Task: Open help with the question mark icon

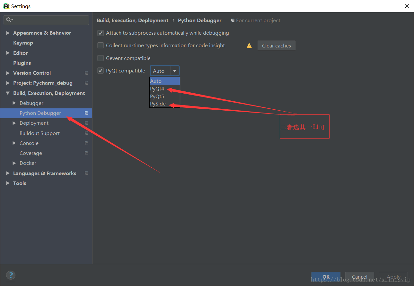Action: [x=11, y=275]
